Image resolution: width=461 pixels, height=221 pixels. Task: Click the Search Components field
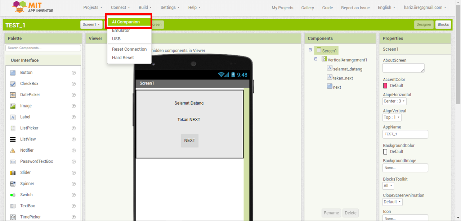pos(43,48)
